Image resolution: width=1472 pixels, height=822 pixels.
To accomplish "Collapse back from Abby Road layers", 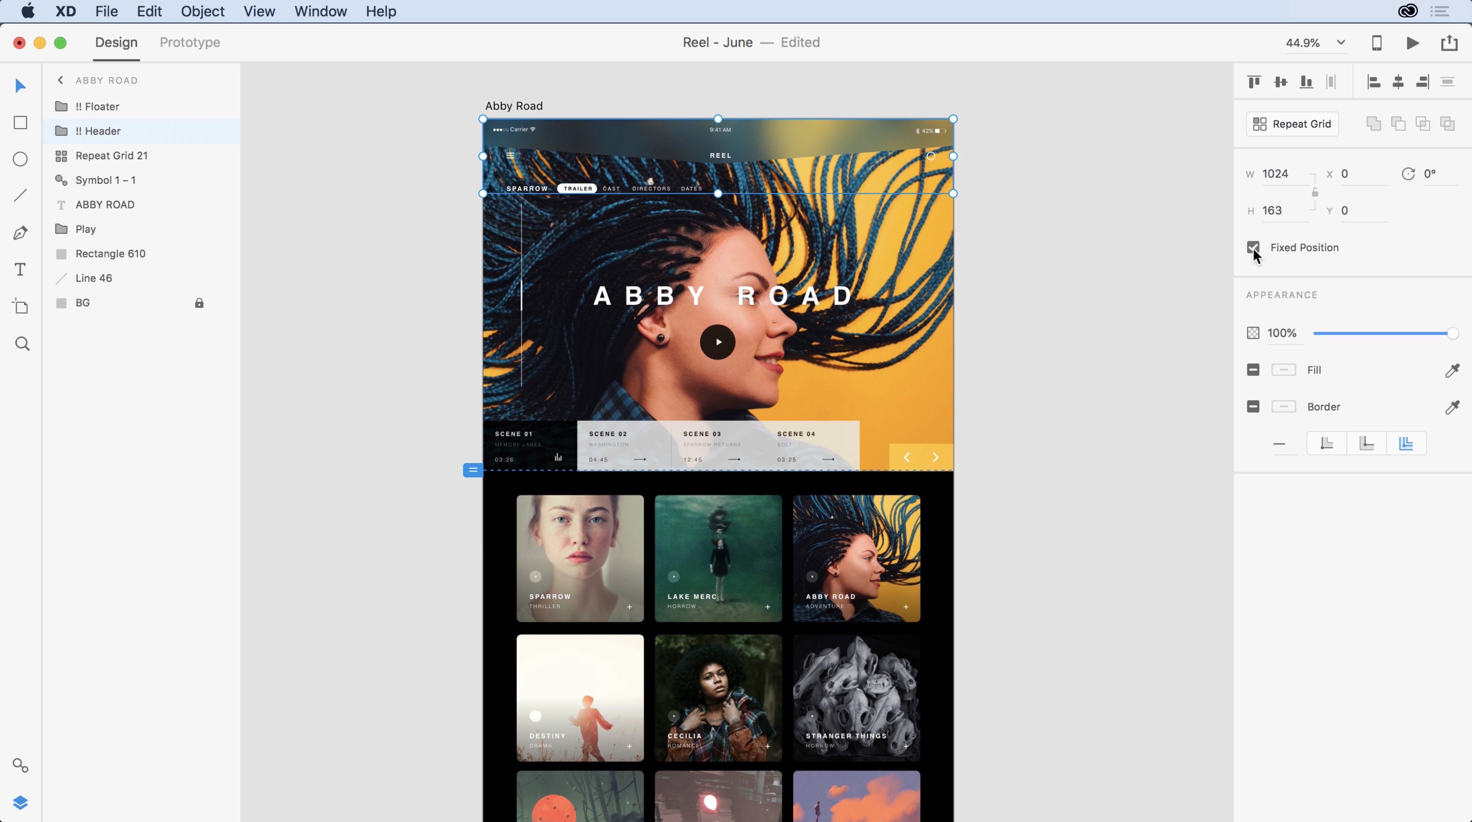I will (60, 80).
